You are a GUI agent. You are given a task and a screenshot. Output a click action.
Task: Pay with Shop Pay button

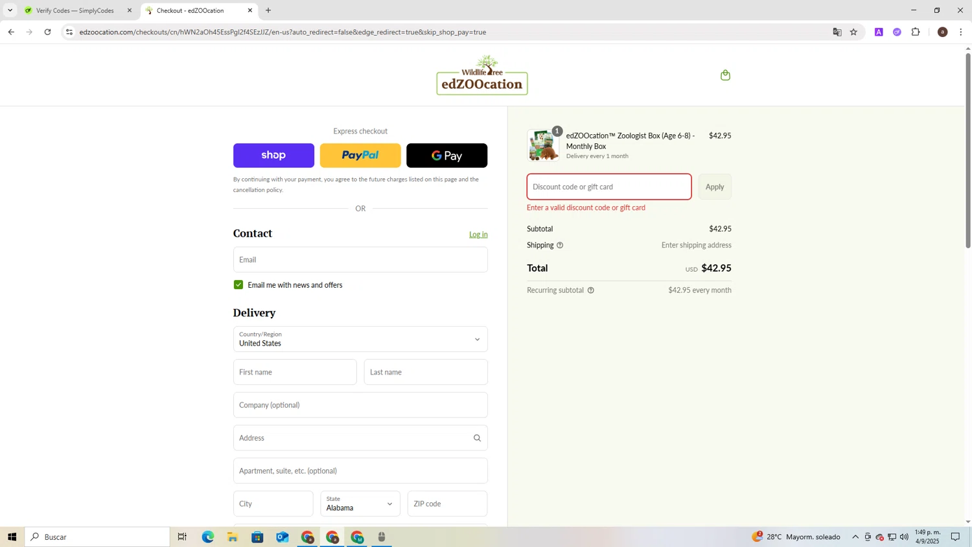coord(273,156)
